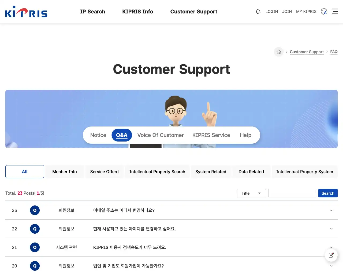
Task: Open question '이메일 주소는 어디서 변경하나요?'
Action: click(124, 210)
